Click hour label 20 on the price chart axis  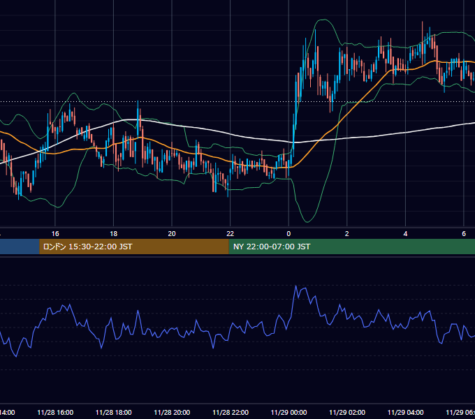pyautogui.click(x=172, y=234)
